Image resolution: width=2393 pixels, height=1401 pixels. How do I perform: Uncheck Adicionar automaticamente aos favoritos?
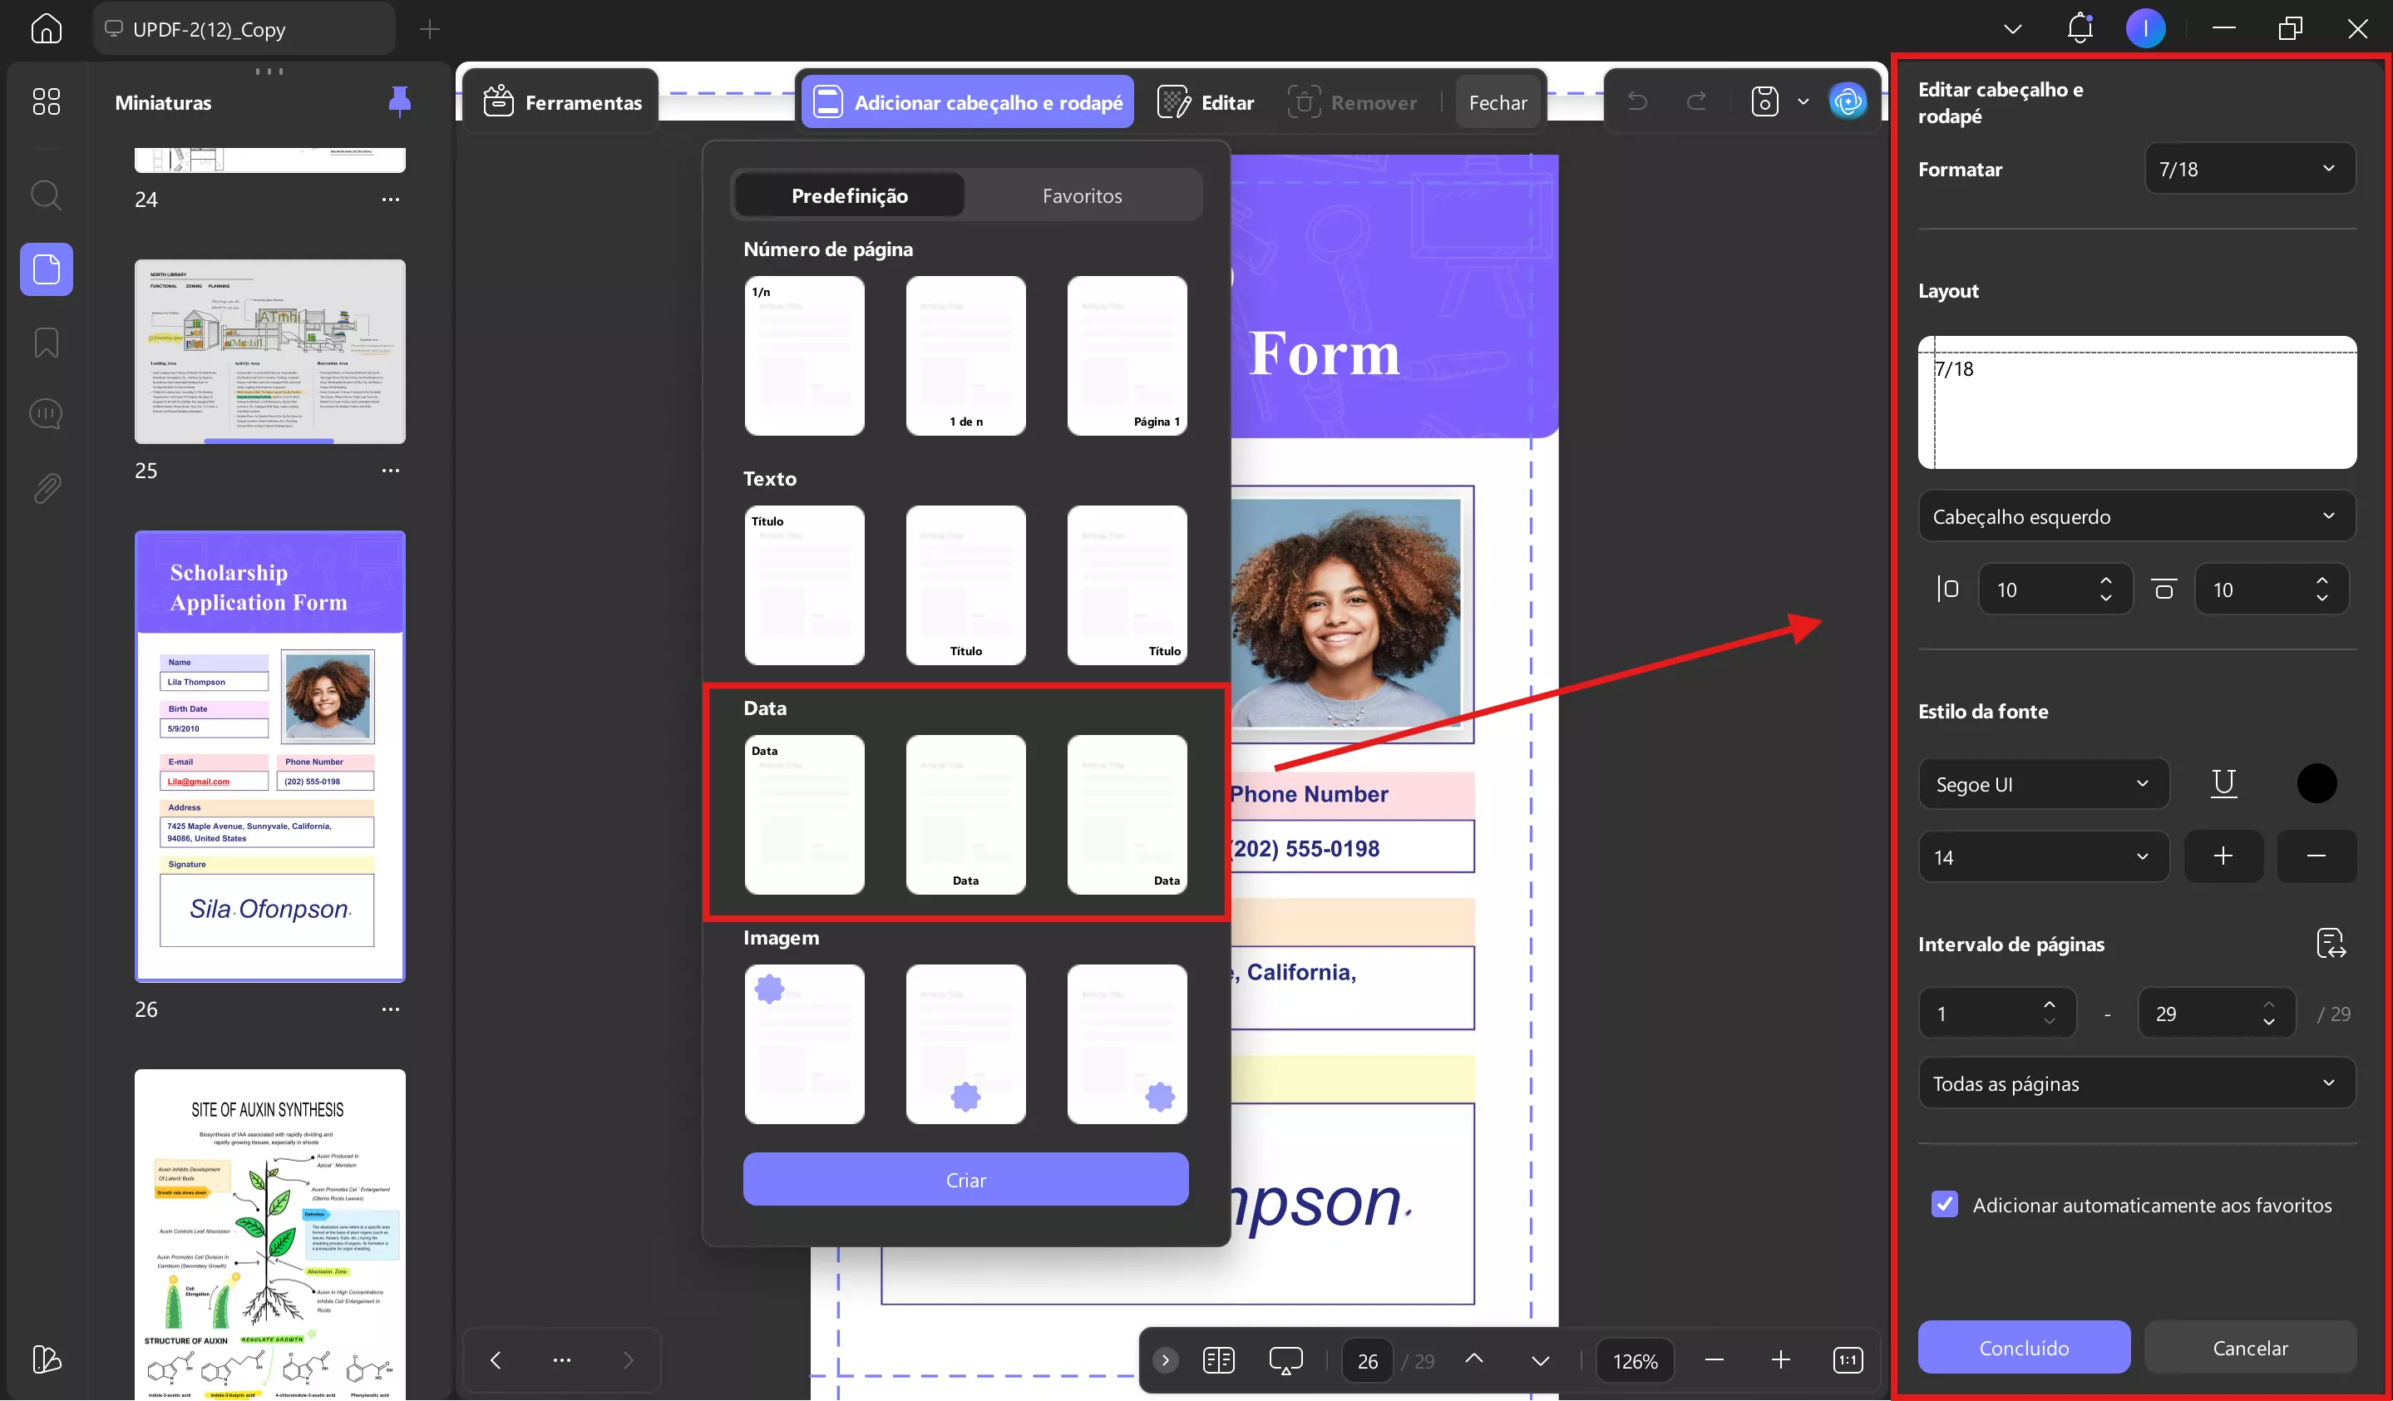point(1944,1205)
